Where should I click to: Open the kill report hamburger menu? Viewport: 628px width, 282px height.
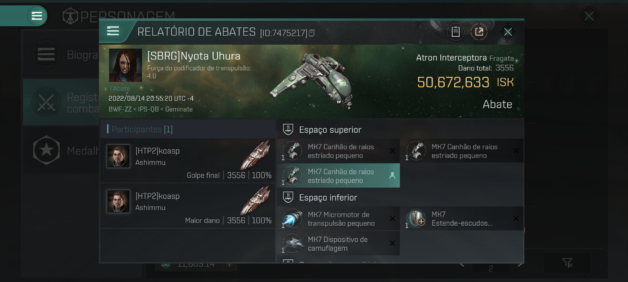(x=113, y=31)
